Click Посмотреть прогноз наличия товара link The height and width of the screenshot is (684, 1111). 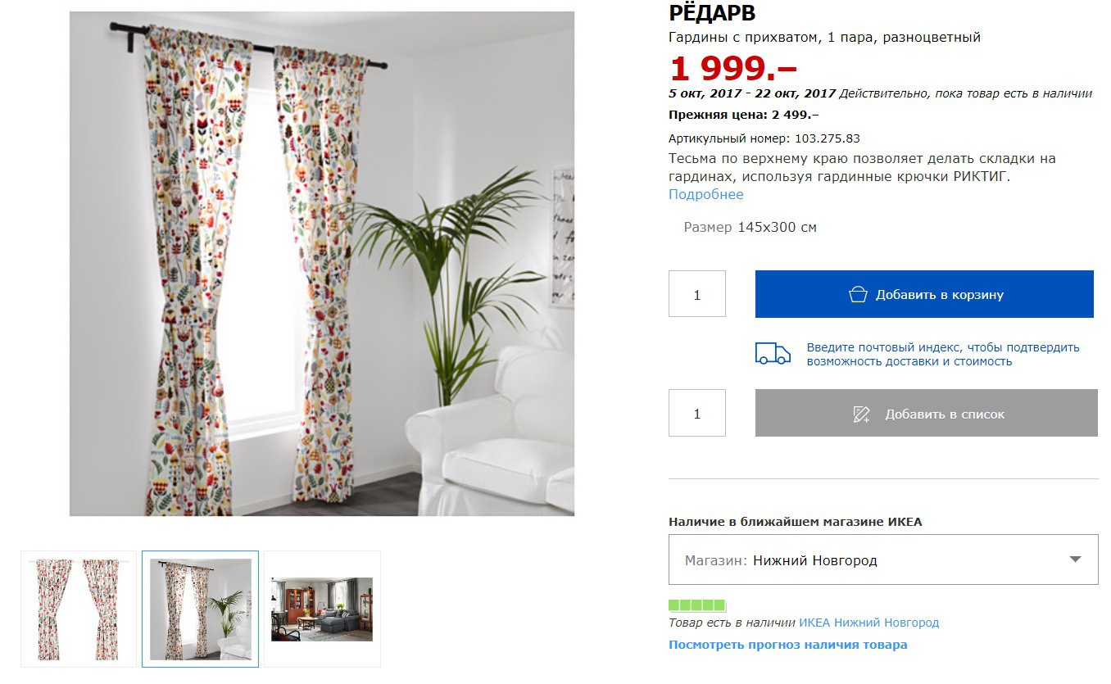[x=788, y=645]
